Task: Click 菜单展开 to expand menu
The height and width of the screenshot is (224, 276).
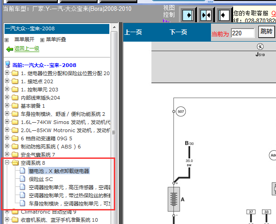Action: pyautogui.click(x=24, y=39)
